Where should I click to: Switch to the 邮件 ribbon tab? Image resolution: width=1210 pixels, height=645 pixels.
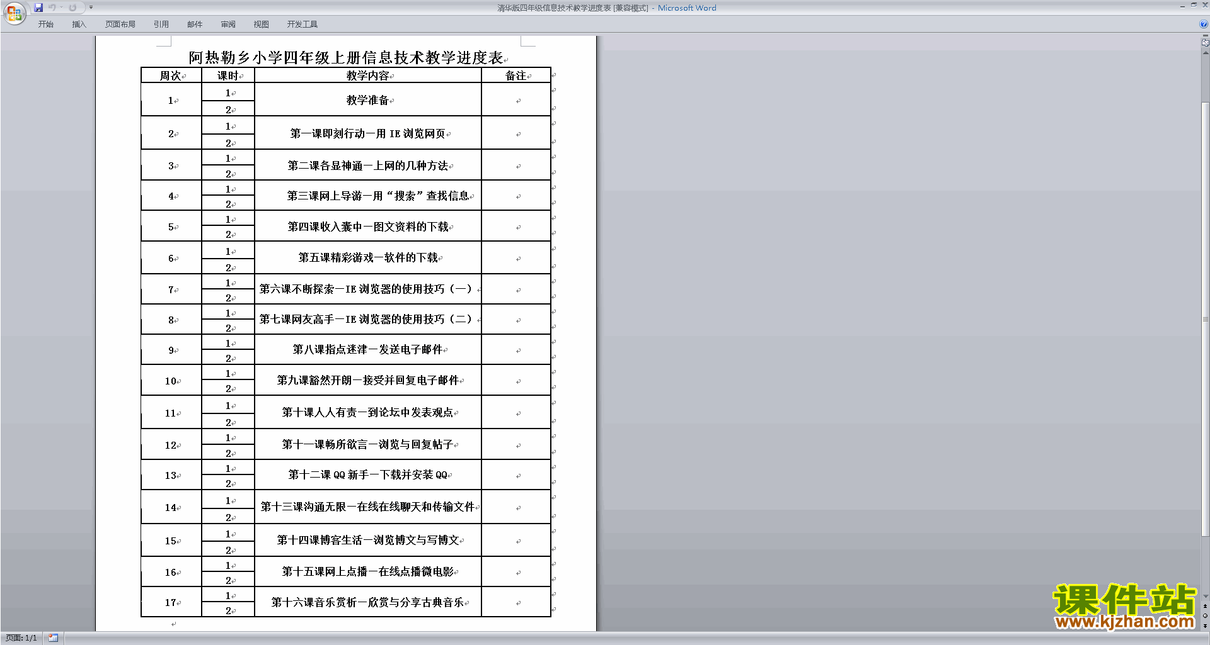(x=195, y=25)
